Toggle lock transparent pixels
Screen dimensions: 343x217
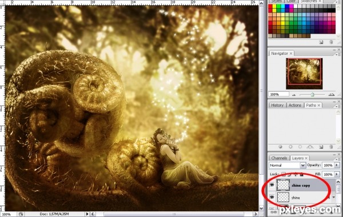[x=284, y=174]
